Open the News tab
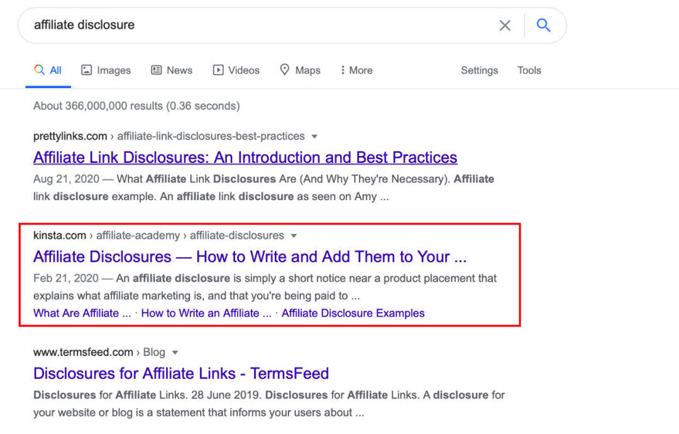 [x=172, y=70]
